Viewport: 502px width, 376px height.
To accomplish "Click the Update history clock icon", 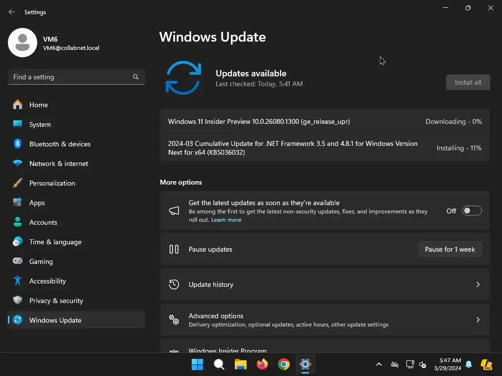I will pos(174,284).
